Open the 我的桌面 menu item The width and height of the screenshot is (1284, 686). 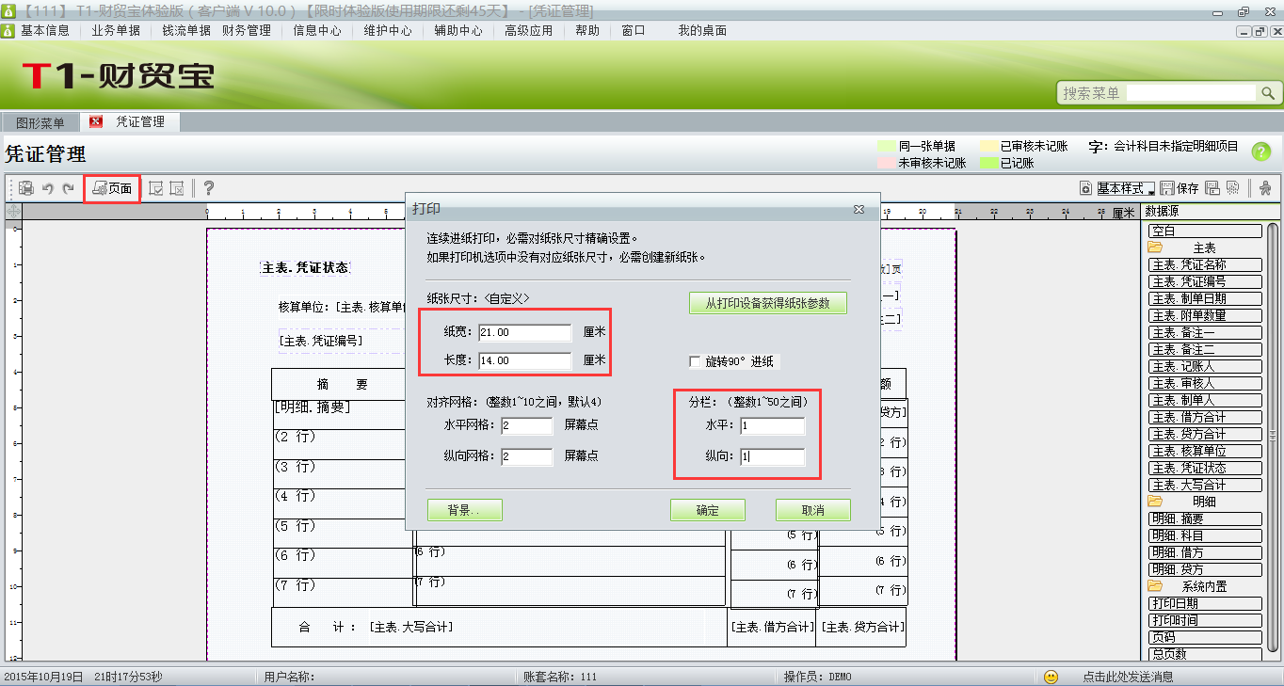pyautogui.click(x=702, y=30)
